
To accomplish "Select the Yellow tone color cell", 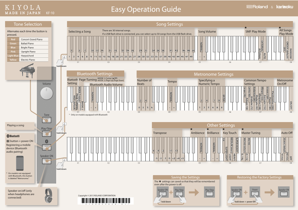I will click(x=13, y=60).
